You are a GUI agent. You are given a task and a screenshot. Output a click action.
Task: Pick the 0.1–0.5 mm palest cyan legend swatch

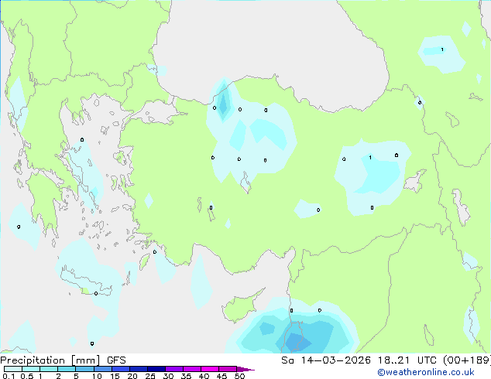[13, 369]
